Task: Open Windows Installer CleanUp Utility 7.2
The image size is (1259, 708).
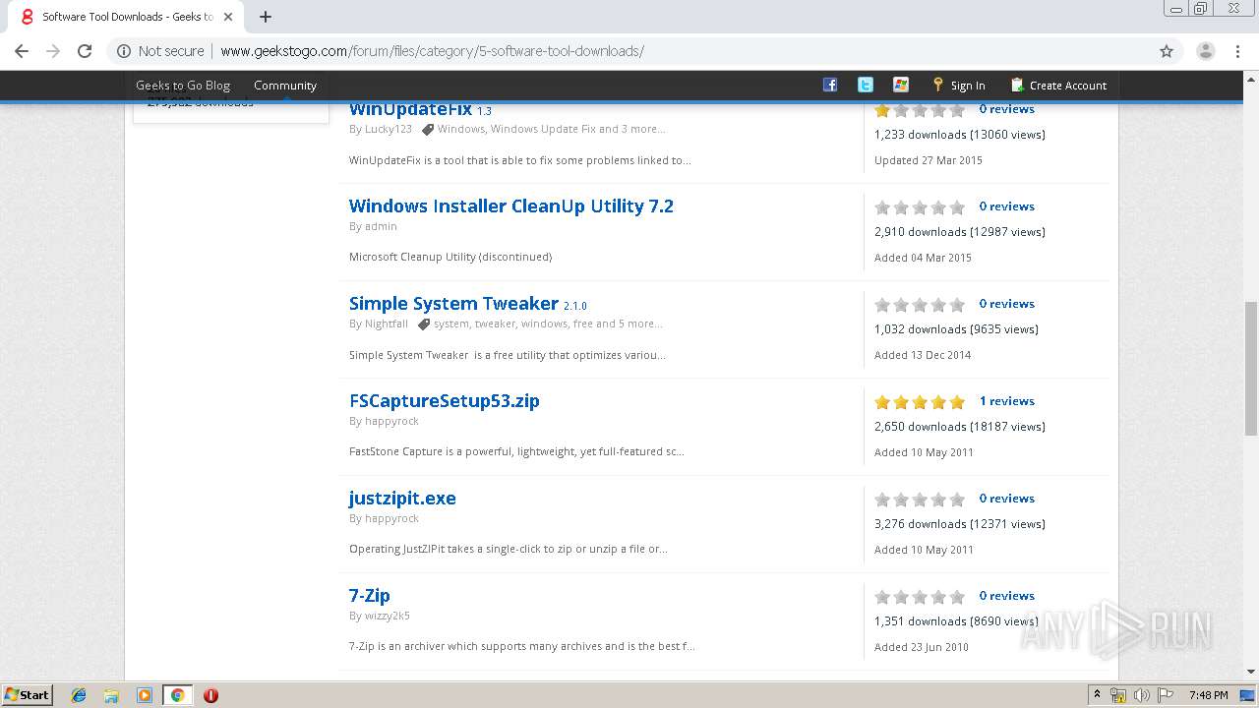Action: [511, 206]
